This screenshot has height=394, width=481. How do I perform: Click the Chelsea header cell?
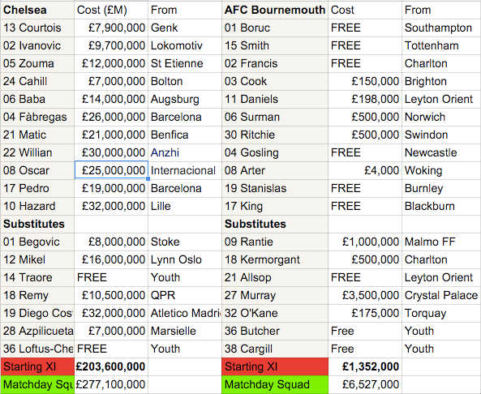click(x=37, y=10)
